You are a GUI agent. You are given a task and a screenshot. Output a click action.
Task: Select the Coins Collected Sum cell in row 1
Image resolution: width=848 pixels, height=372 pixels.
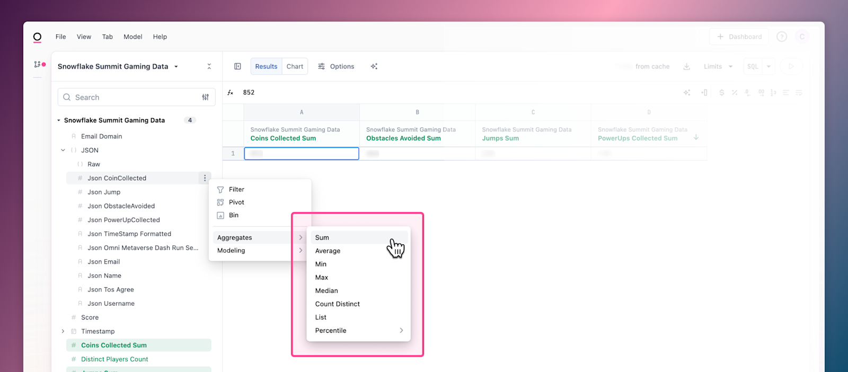302,154
